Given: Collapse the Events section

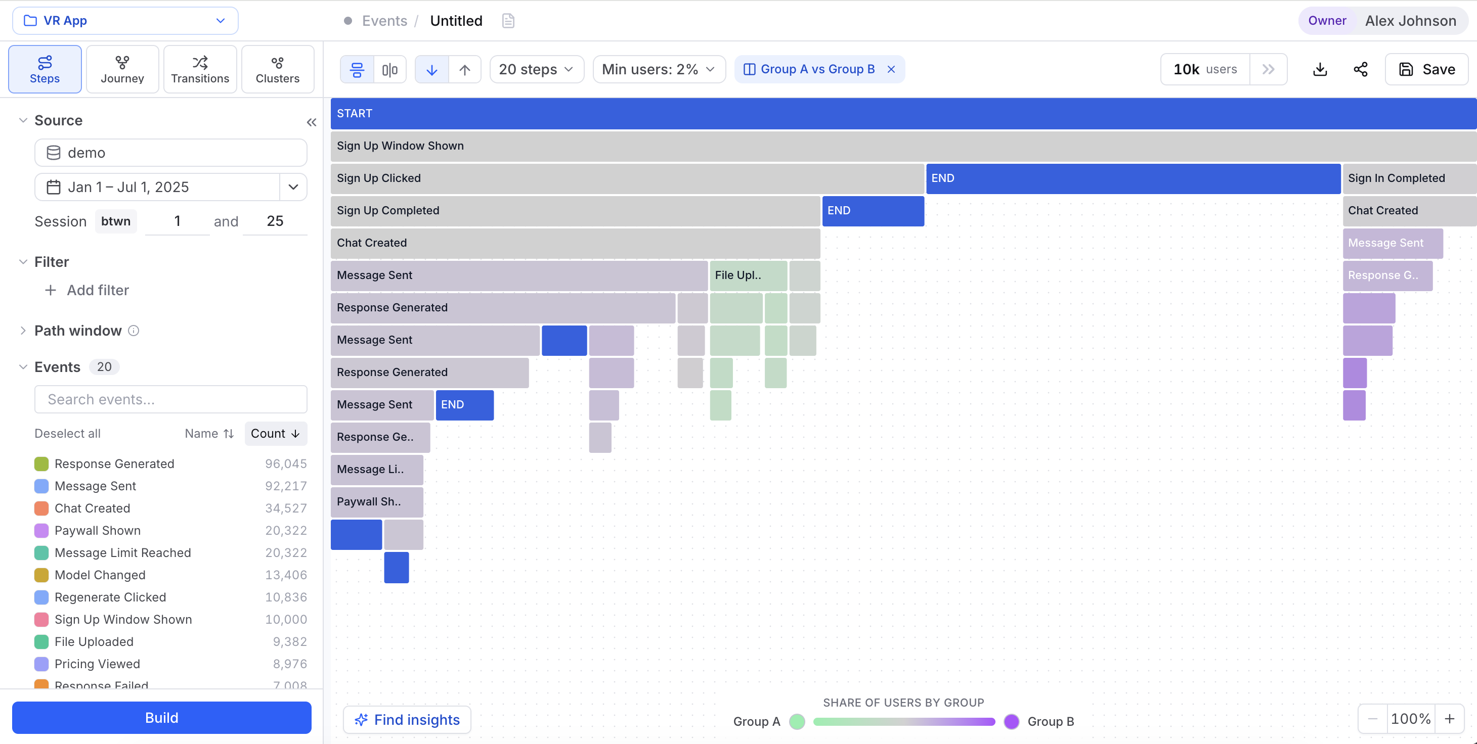Looking at the screenshot, I should (x=23, y=367).
